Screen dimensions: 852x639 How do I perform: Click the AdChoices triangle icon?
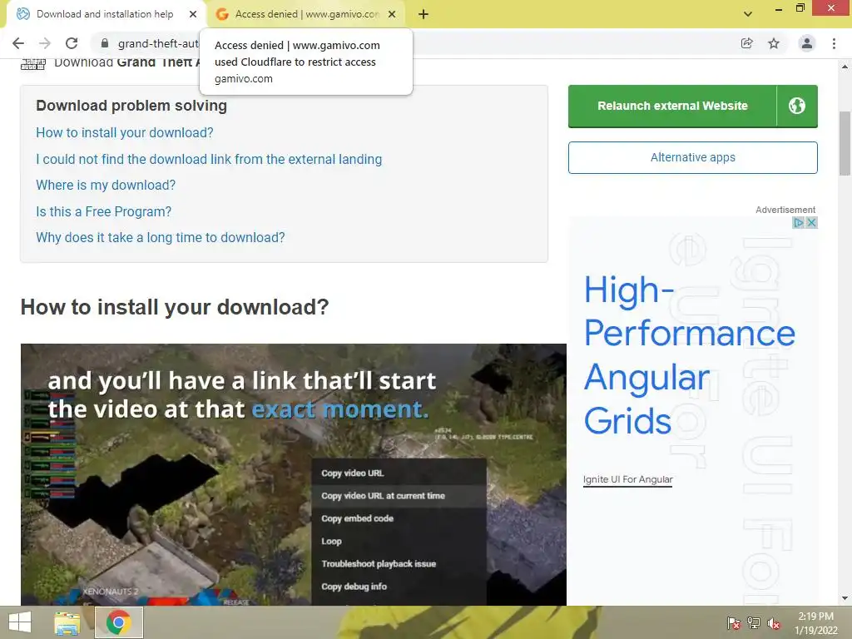(x=798, y=222)
